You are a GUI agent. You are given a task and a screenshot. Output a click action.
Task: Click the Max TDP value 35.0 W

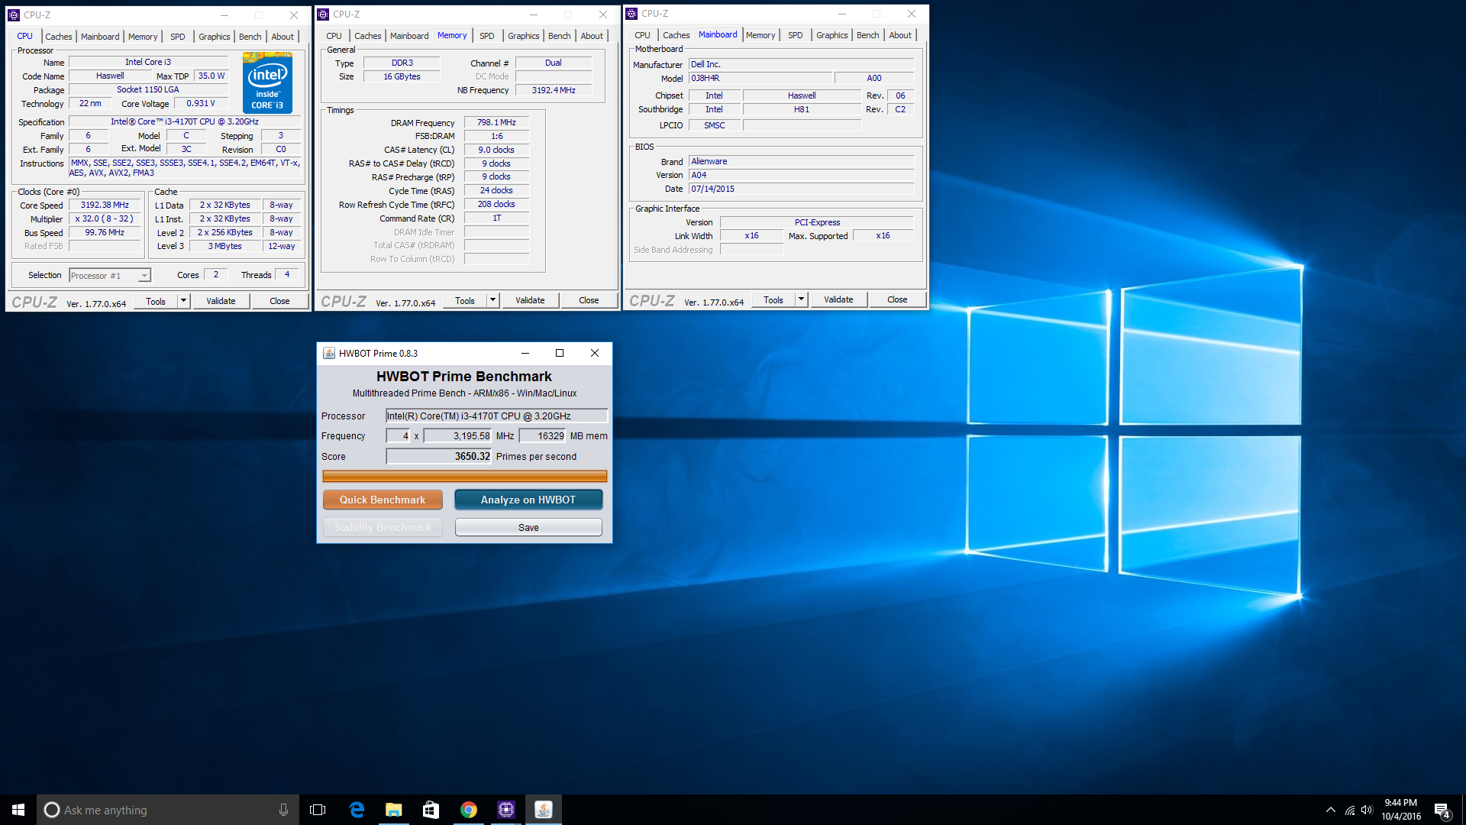click(x=212, y=76)
